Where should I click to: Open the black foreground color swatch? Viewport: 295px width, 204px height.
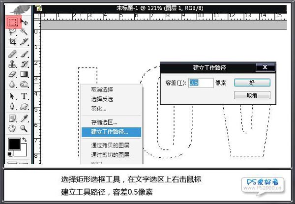click(15, 144)
